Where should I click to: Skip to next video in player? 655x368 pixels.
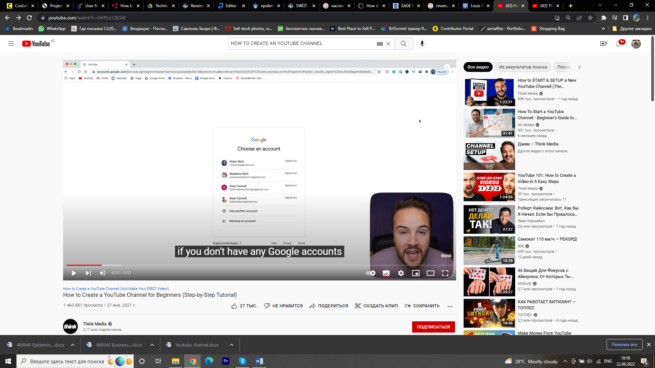point(88,273)
